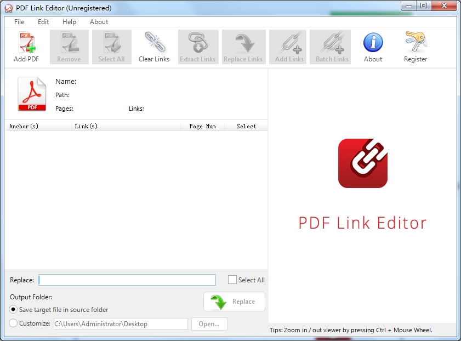Viewport: 461px width, 341px height.
Task: Click the app icon in title bar
Action: 9,8
